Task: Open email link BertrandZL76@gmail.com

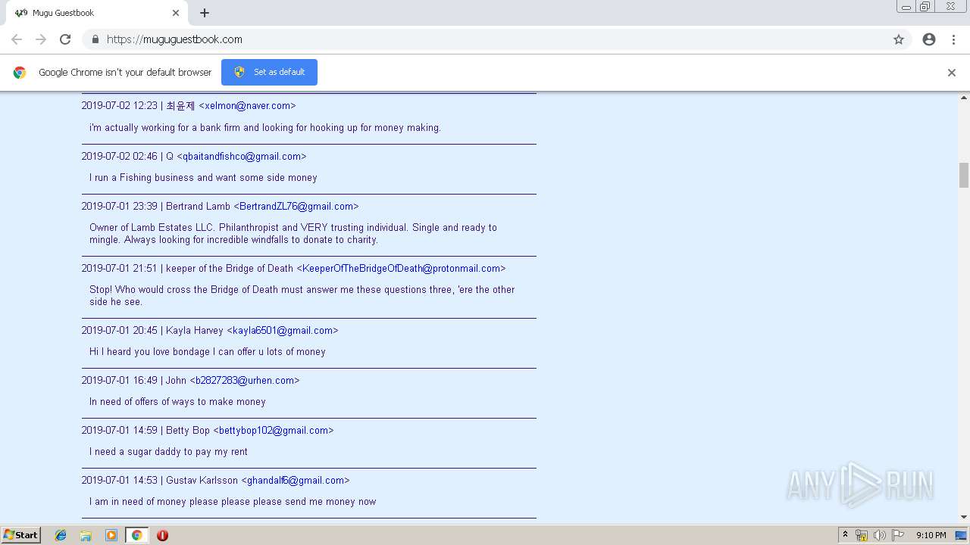Action: 296,206
